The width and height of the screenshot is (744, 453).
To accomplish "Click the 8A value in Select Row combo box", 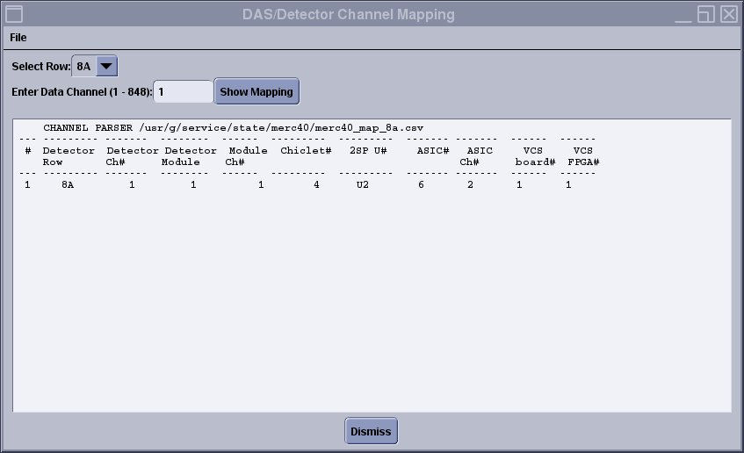I will 84,67.
